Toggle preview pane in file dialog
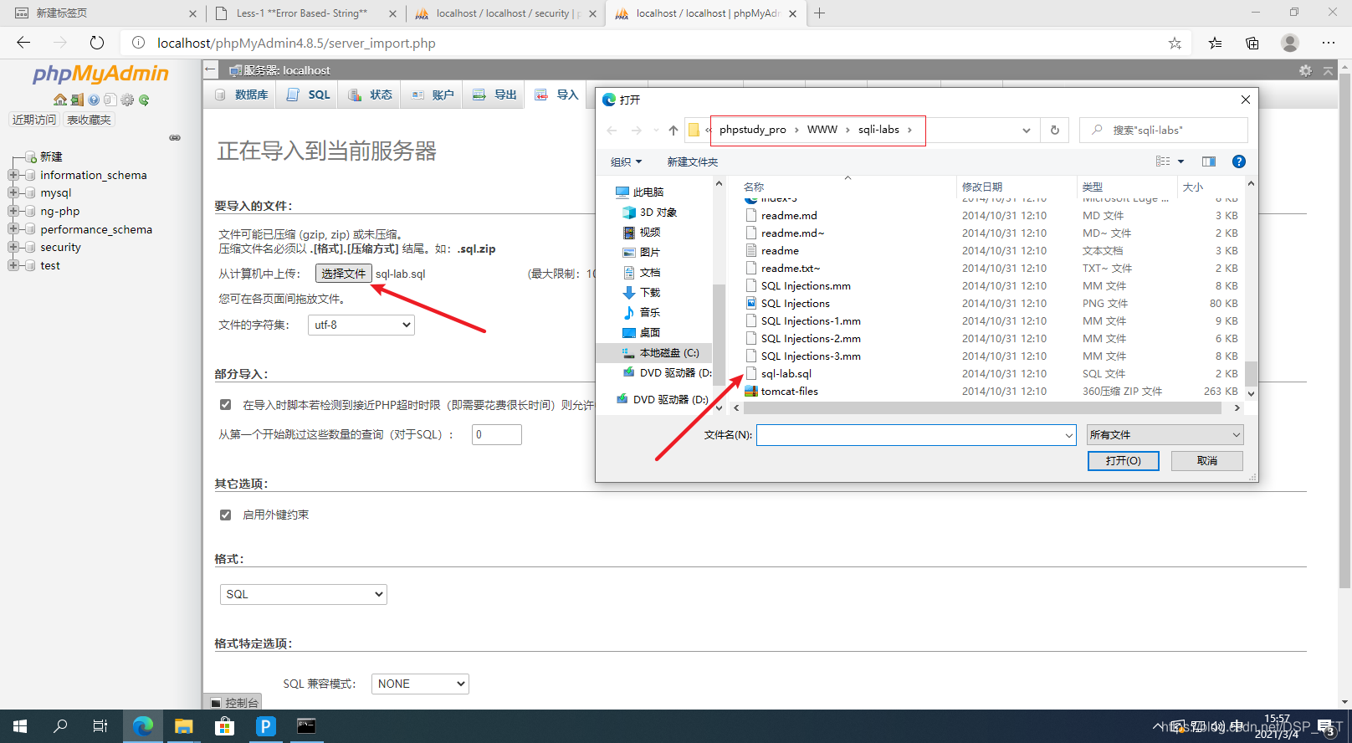Viewport: 1352px width, 743px height. pyautogui.click(x=1209, y=161)
